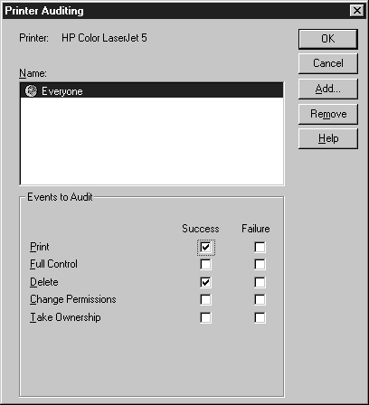Screen dimensions: 369x405
Task: Open Help for Printer Auditing
Action: (328, 139)
